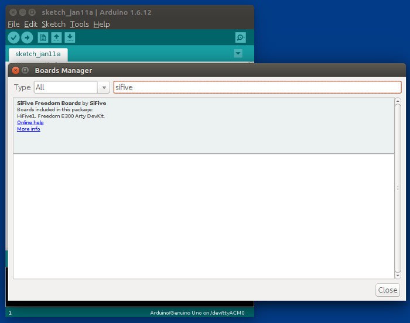
Task: Follow the More info link
Action: tap(29, 129)
